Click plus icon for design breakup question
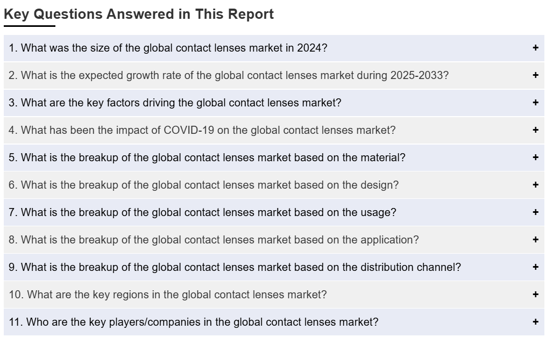546x337 pixels. click(x=535, y=185)
